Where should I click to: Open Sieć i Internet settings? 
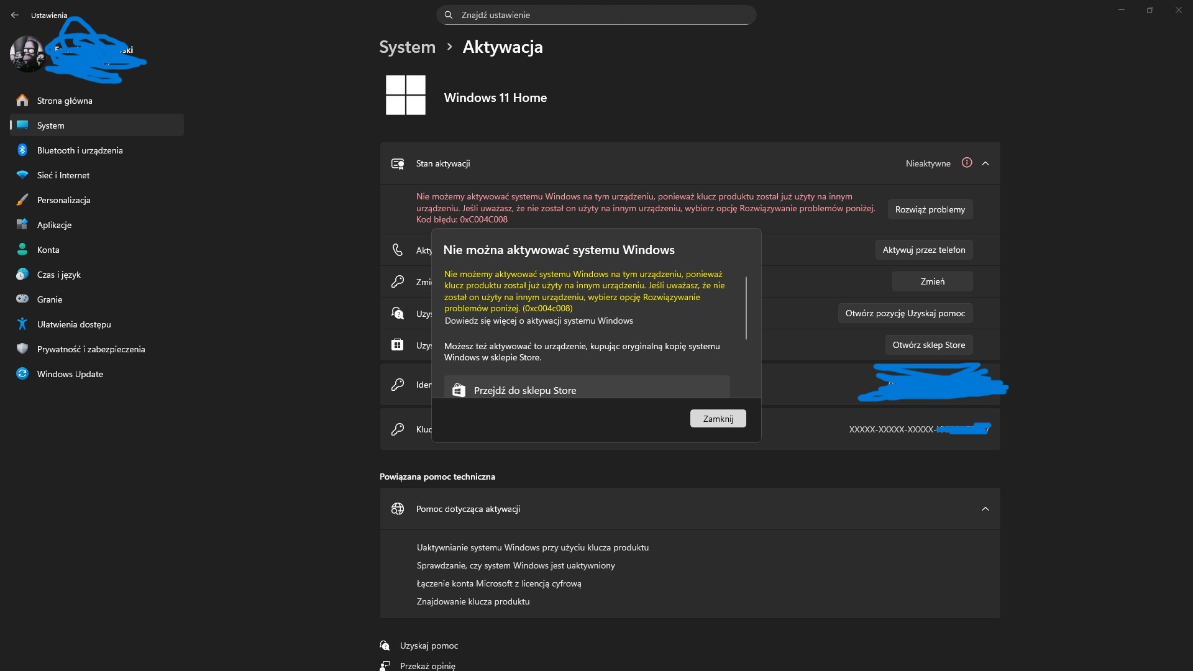[x=96, y=175]
